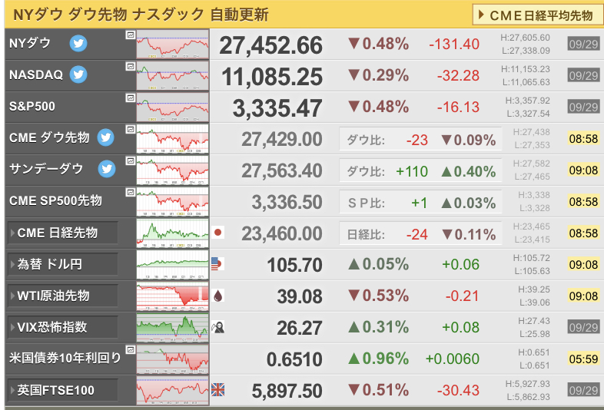The height and width of the screenshot is (410, 604).
Task: Click the Twitter icon beside NYダウ
Action: coord(78,43)
